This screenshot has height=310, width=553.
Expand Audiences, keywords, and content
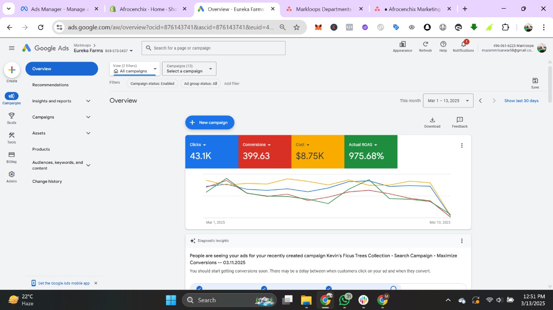point(88,165)
